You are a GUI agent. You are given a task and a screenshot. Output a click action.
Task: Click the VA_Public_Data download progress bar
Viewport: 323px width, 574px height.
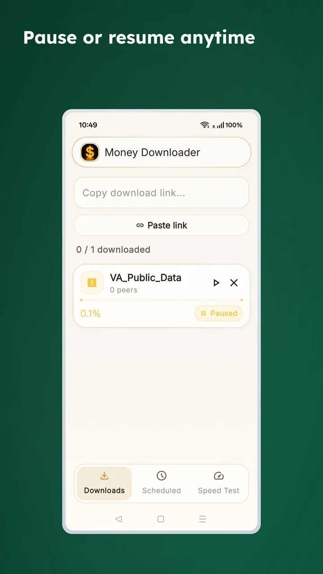pyautogui.click(x=161, y=300)
